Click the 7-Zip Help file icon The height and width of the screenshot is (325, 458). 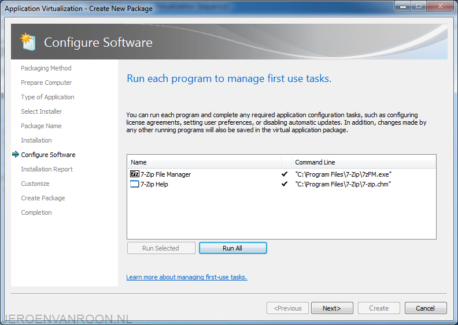(x=134, y=184)
